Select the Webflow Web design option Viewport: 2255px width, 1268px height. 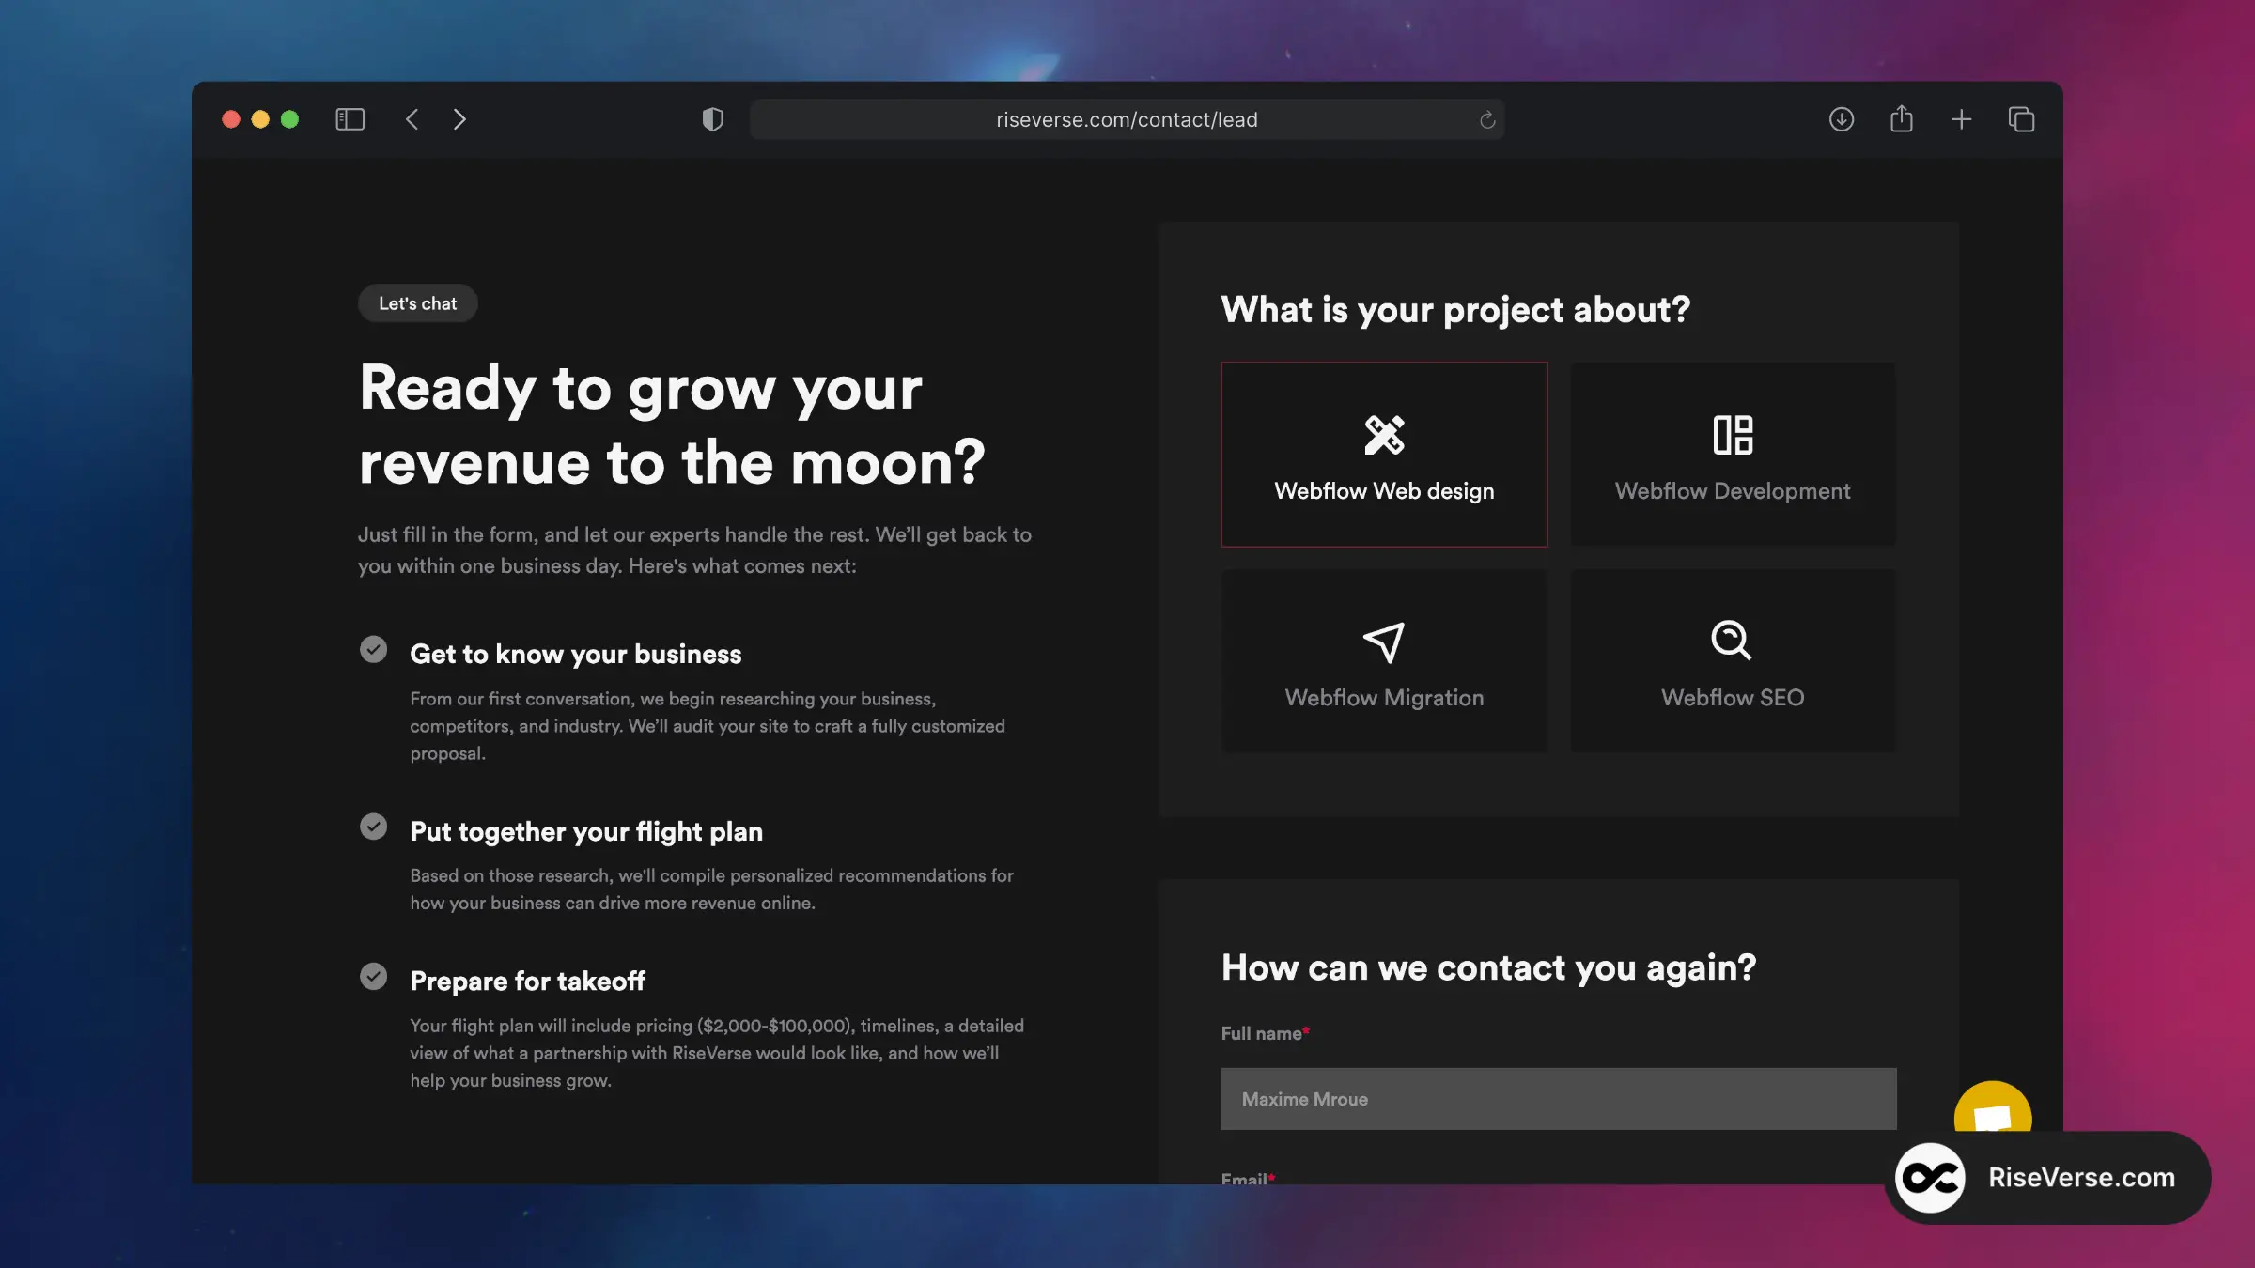point(1384,455)
